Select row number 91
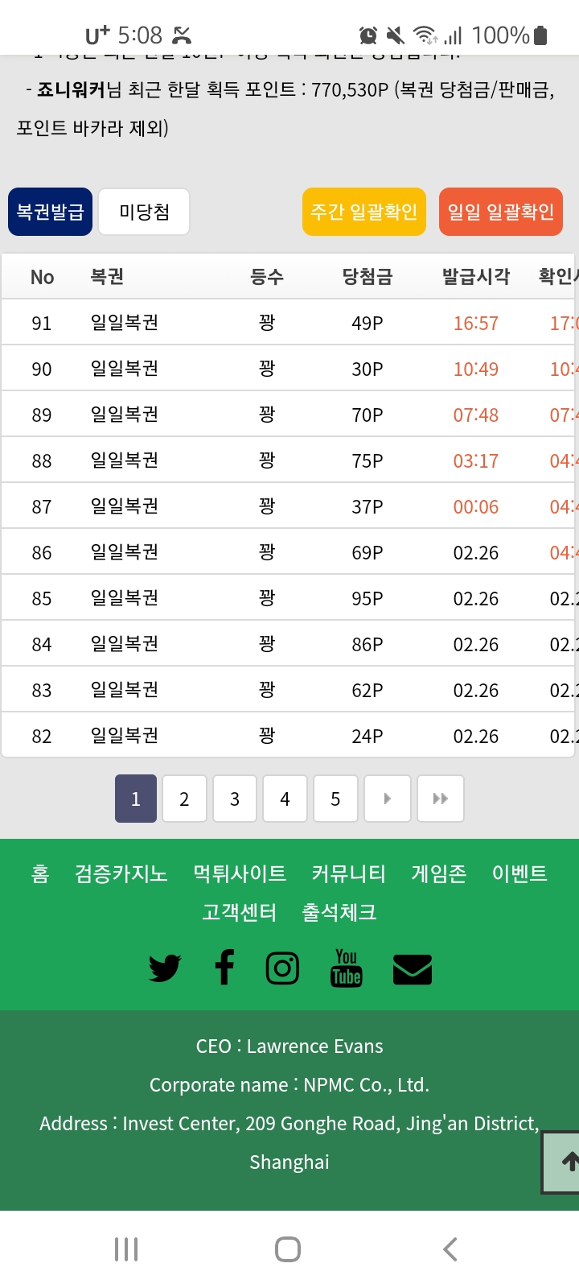 [x=42, y=324]
